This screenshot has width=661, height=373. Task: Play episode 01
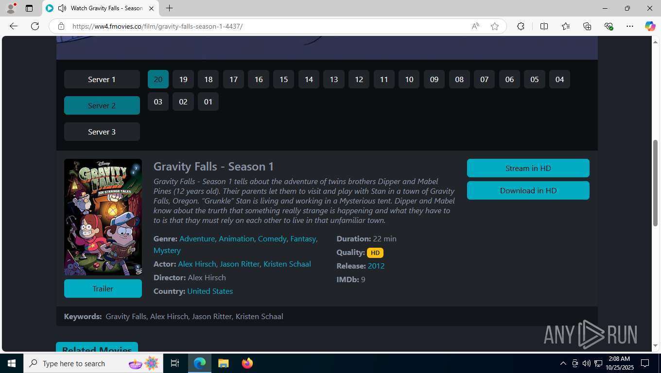(208, 102)
